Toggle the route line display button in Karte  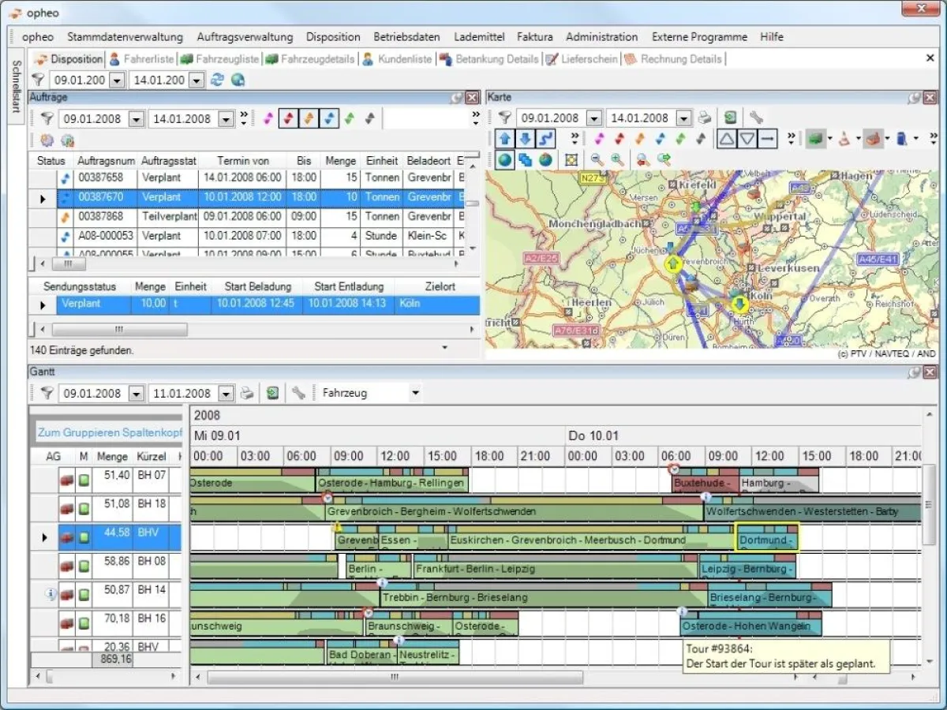[x=546, y=139]
